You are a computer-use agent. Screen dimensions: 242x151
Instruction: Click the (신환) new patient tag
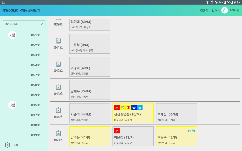coord(191,131)
